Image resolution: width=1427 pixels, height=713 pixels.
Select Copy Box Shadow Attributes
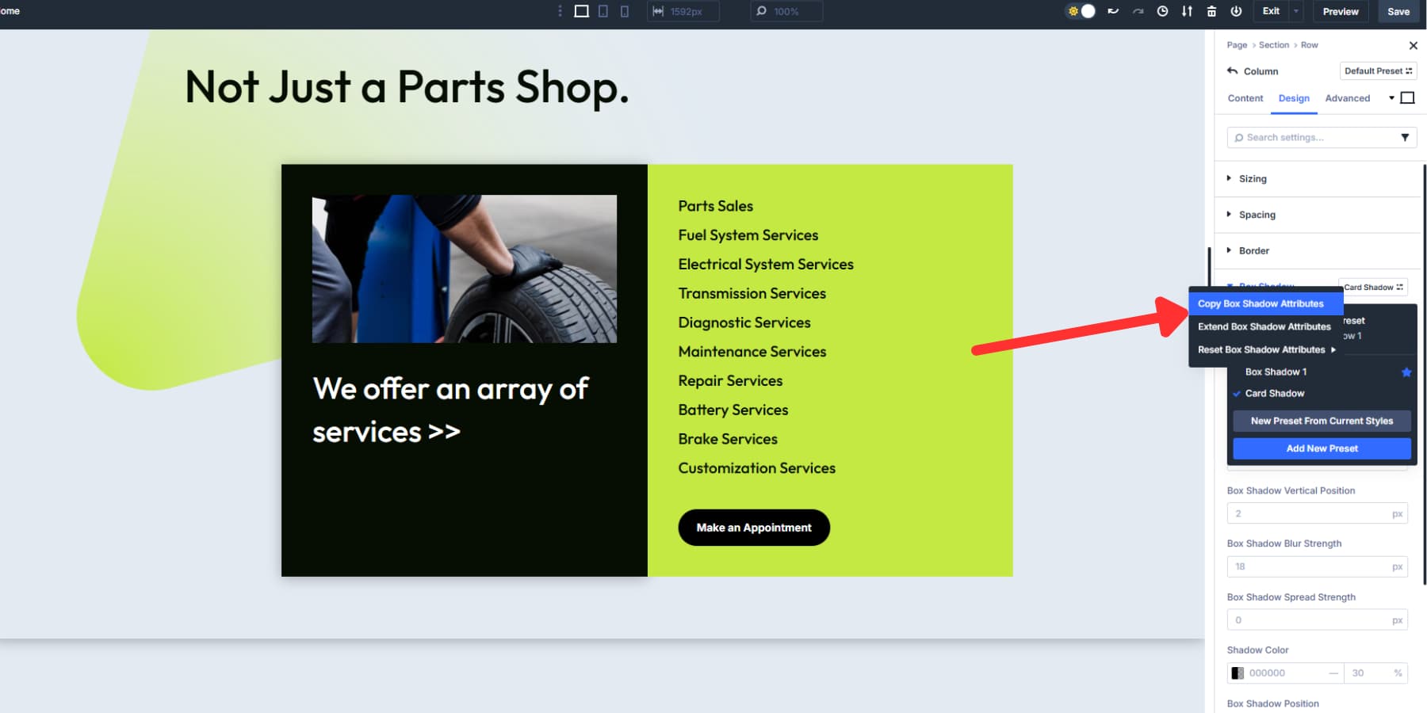1261,303
